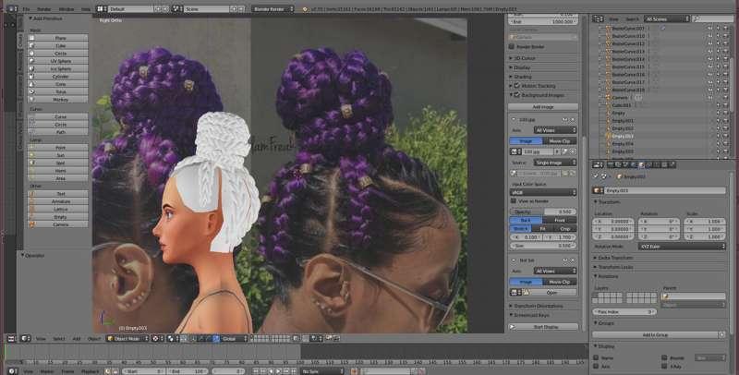This screenshot has width=739, height=375.
Task: Open the Window menu
Action: pos(67,9)
